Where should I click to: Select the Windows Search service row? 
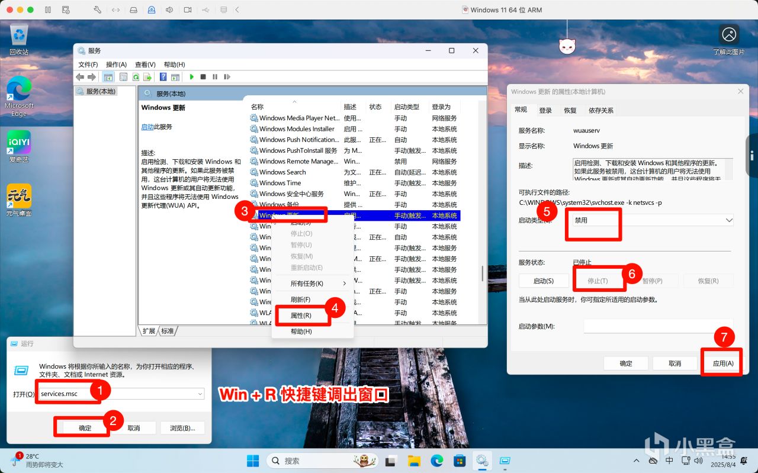click(x=355, y=172)
